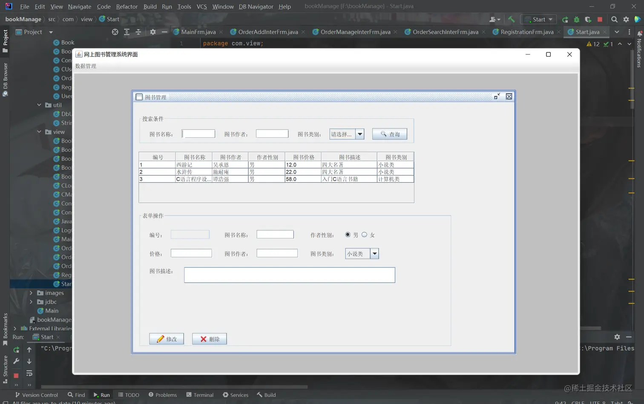Click the Select Opened File target icon
This screenshot has width=644, height=404.
pos(115,32)
